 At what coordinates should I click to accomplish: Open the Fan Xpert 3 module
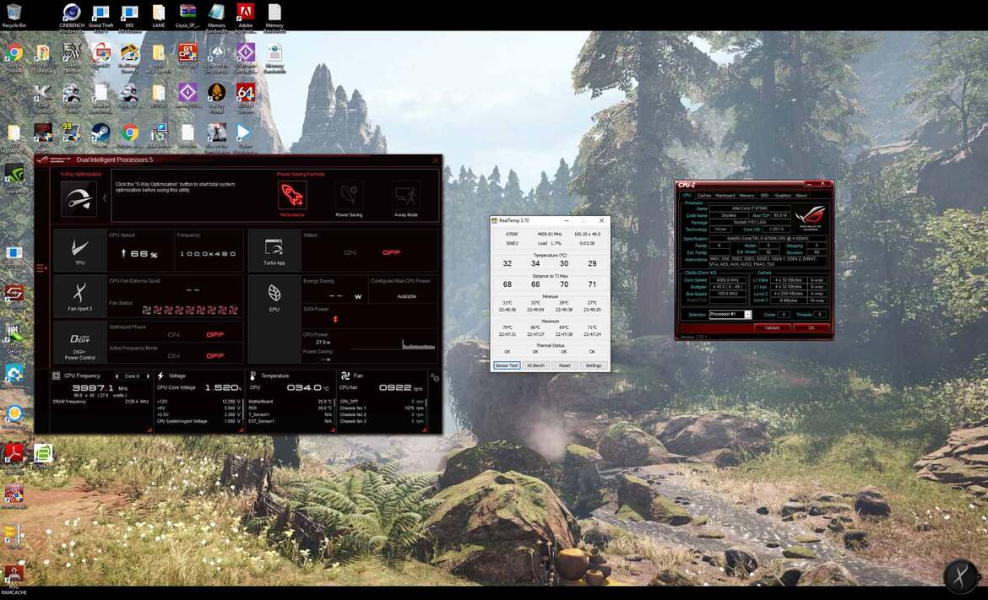pyautogui.click(x=79, y=296)
